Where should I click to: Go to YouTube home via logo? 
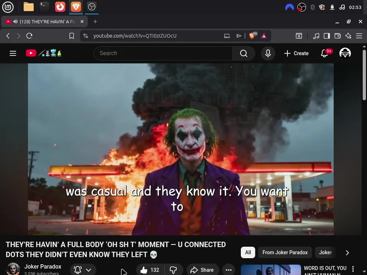44,53
